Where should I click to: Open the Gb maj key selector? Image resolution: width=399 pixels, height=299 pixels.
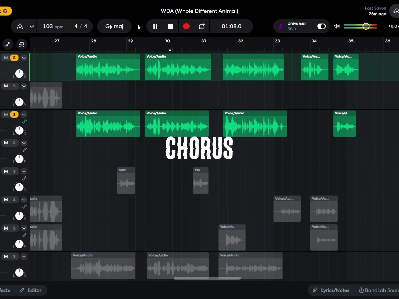(x=114, y=26)
